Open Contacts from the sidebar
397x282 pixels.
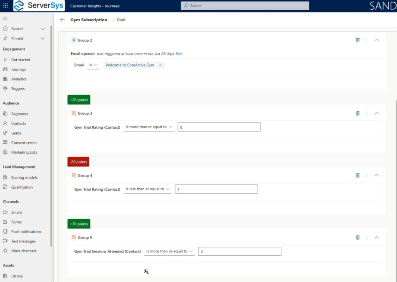coord(18,123)
